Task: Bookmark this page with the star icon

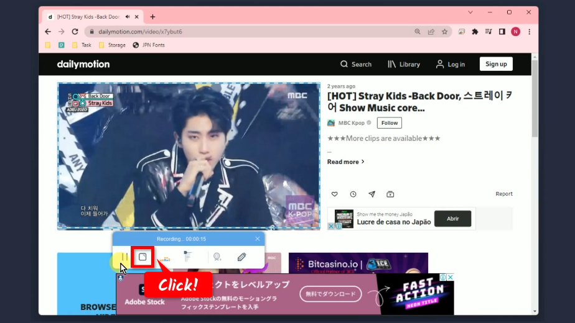Action: pyautogui.click(x=444, y=32)
